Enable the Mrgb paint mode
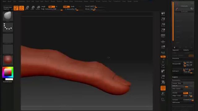The width and height of the screenshot is (198, 111). [x=43, y=6]
